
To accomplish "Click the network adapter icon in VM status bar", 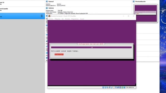I will point(109,87).
